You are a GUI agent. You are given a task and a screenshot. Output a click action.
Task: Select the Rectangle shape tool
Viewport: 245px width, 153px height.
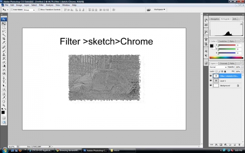(x=4, y=89)
